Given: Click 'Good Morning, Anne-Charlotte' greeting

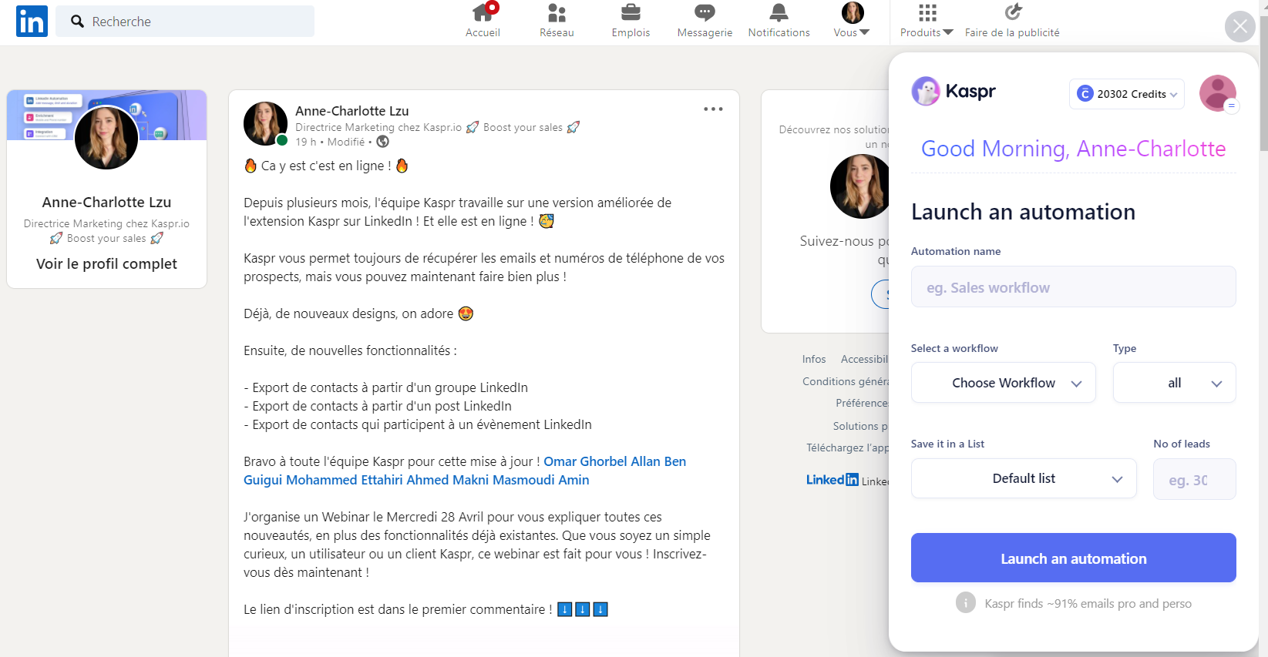Looking at the screenshot, I should pos(1073,148).
